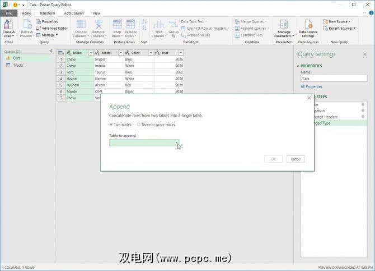The width and height of the screenshot is (375, 271).
Task: Open the Model column filter dropdown
Action: pos(121,53)
